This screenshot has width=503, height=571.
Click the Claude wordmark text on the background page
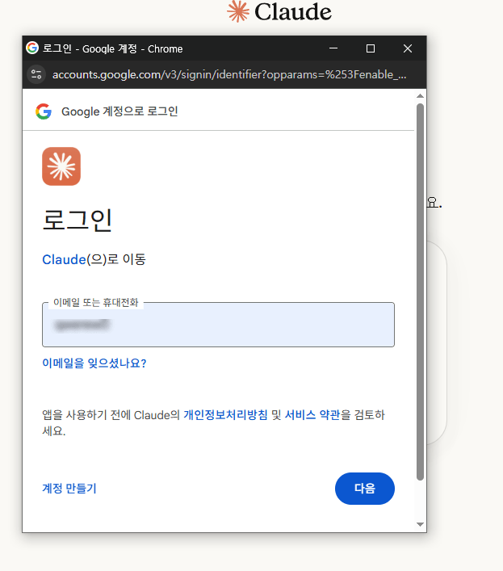tap(292, 11)
